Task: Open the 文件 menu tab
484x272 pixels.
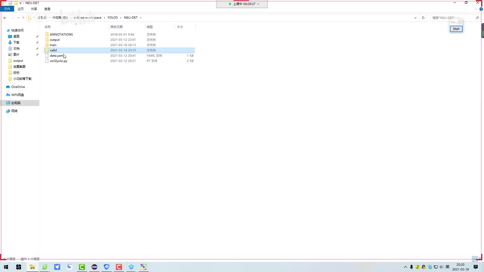Action: tap(7, 9)
